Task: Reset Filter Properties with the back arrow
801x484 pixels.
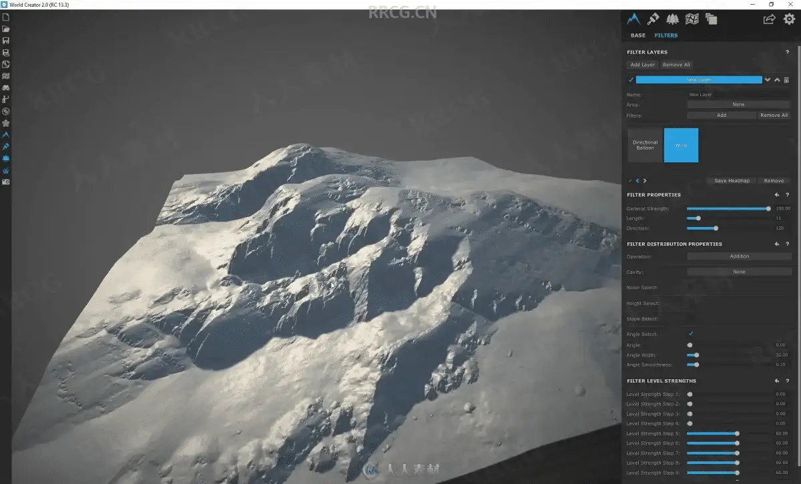Action: point(777,195)
